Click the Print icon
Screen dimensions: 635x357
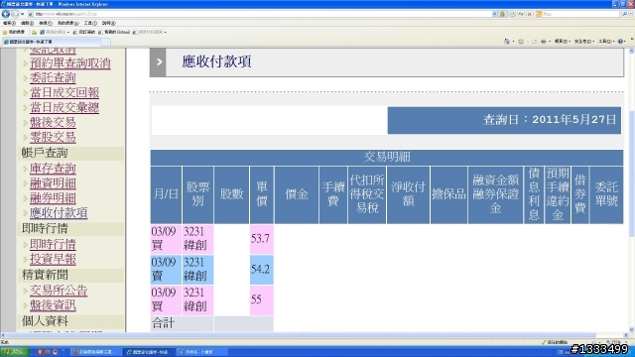[544, 42]
